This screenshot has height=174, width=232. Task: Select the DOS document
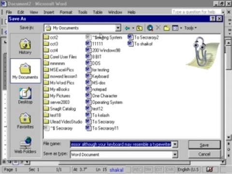[93, 63]
